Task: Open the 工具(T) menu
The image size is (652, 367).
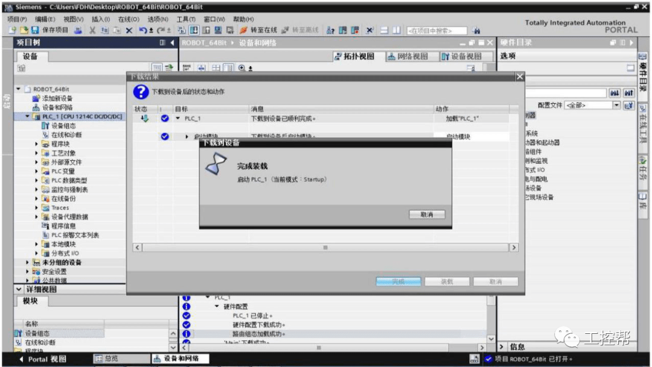Action: coord(186,19)
